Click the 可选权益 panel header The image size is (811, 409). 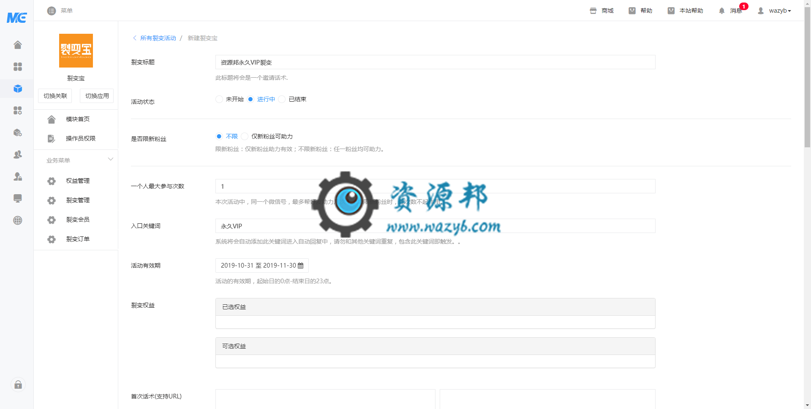[x=435, y=346]
